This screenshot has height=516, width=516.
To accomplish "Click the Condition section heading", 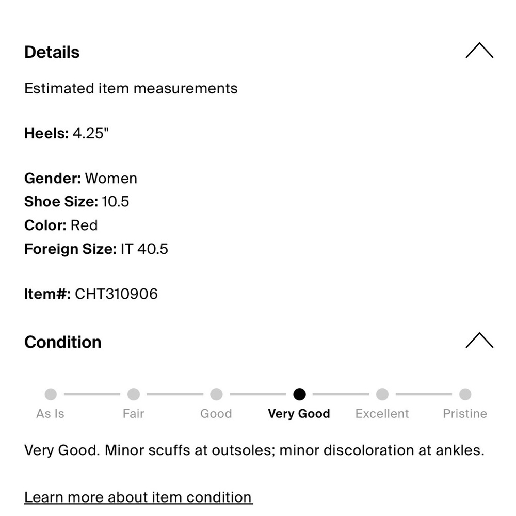I will (63, 342).
